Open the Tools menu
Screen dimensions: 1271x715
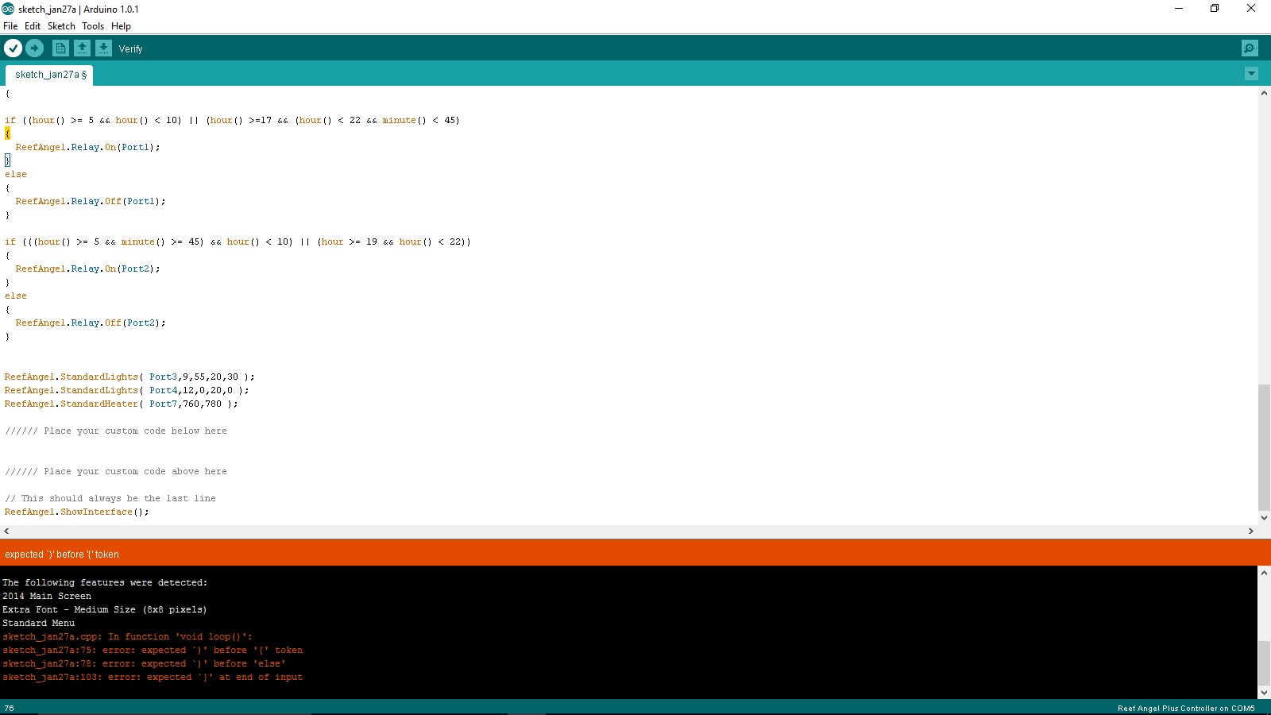93,26
